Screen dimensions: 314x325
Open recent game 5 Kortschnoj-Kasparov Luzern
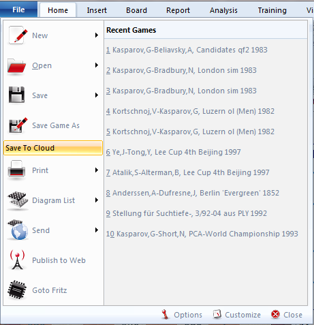(190, 131)
